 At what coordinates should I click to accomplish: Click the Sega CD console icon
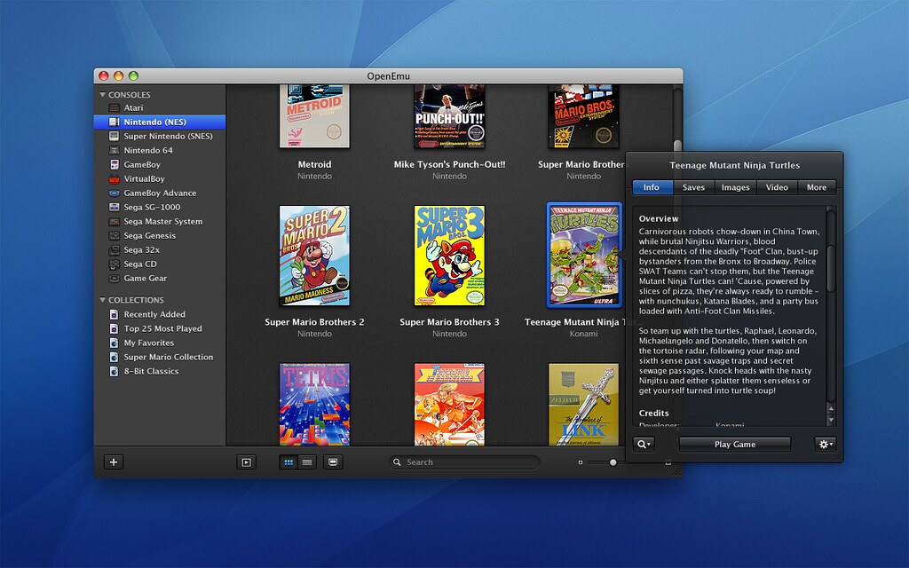click(x=115, y=264)
